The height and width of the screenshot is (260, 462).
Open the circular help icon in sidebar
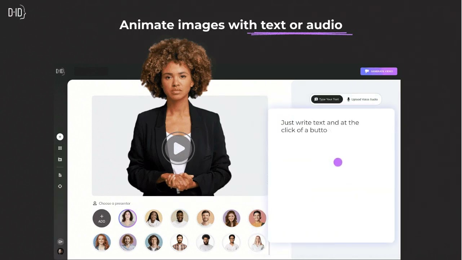click(60, 186)
